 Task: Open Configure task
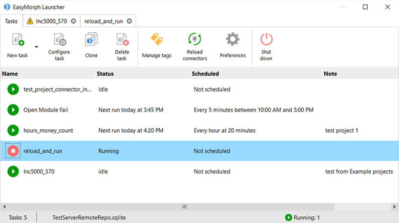[x=59, y=47]
